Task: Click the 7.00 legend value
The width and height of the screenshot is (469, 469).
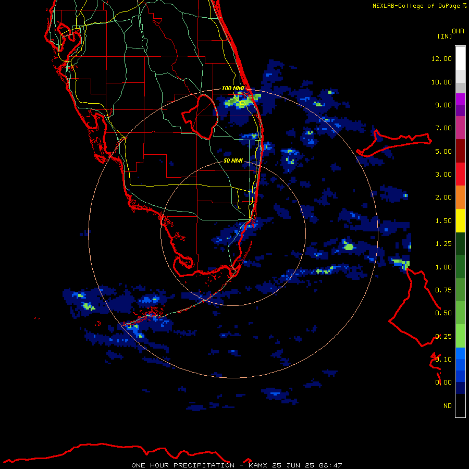Action: click(443, 128)
